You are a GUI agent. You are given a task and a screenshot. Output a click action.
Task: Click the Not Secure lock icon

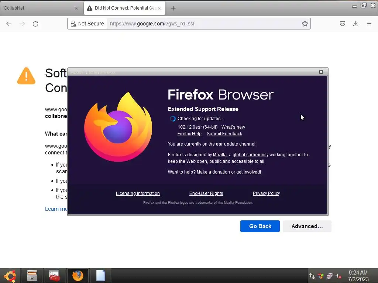point(73,24)
